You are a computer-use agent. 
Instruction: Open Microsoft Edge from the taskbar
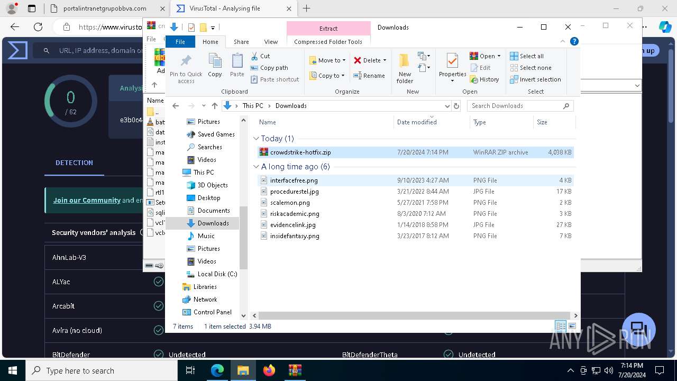217,370
